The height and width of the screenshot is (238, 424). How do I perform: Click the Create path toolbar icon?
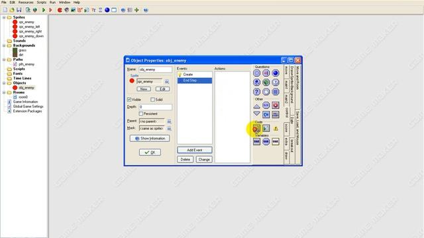pyautogui.click(x=80, y=10)
